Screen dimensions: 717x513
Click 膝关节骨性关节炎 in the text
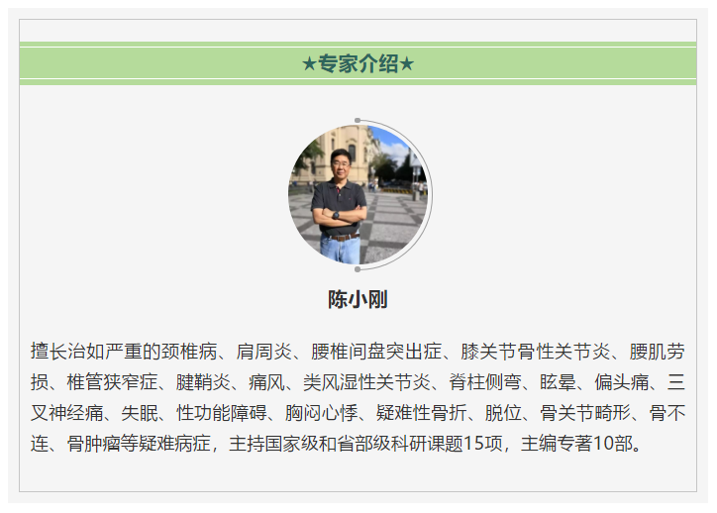[x=536, y=352]
